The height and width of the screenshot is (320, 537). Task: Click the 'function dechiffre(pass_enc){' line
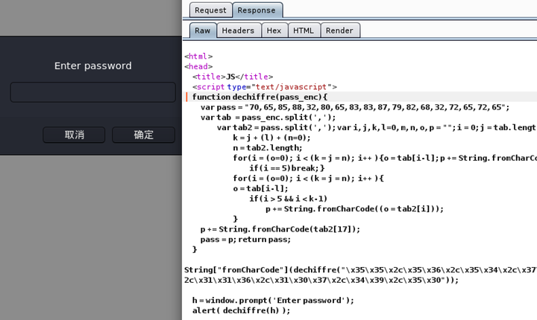[x=260, y=97]
